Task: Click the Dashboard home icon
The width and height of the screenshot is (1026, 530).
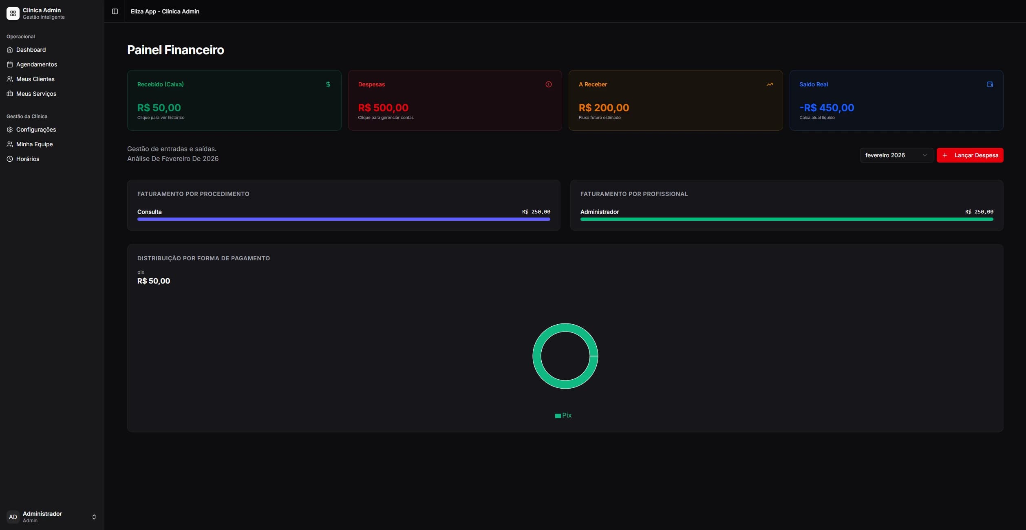Action: tap(10, 50)
